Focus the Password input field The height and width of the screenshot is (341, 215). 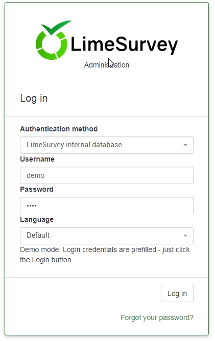pos(107,206)
